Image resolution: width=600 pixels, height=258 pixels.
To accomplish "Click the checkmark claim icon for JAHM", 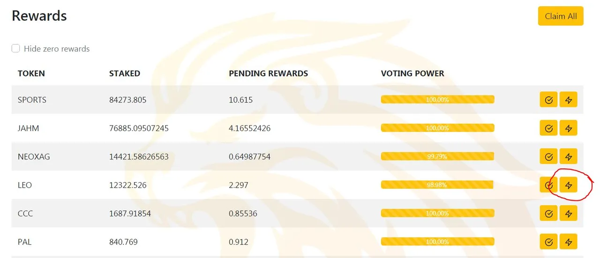I will (548, 128).
